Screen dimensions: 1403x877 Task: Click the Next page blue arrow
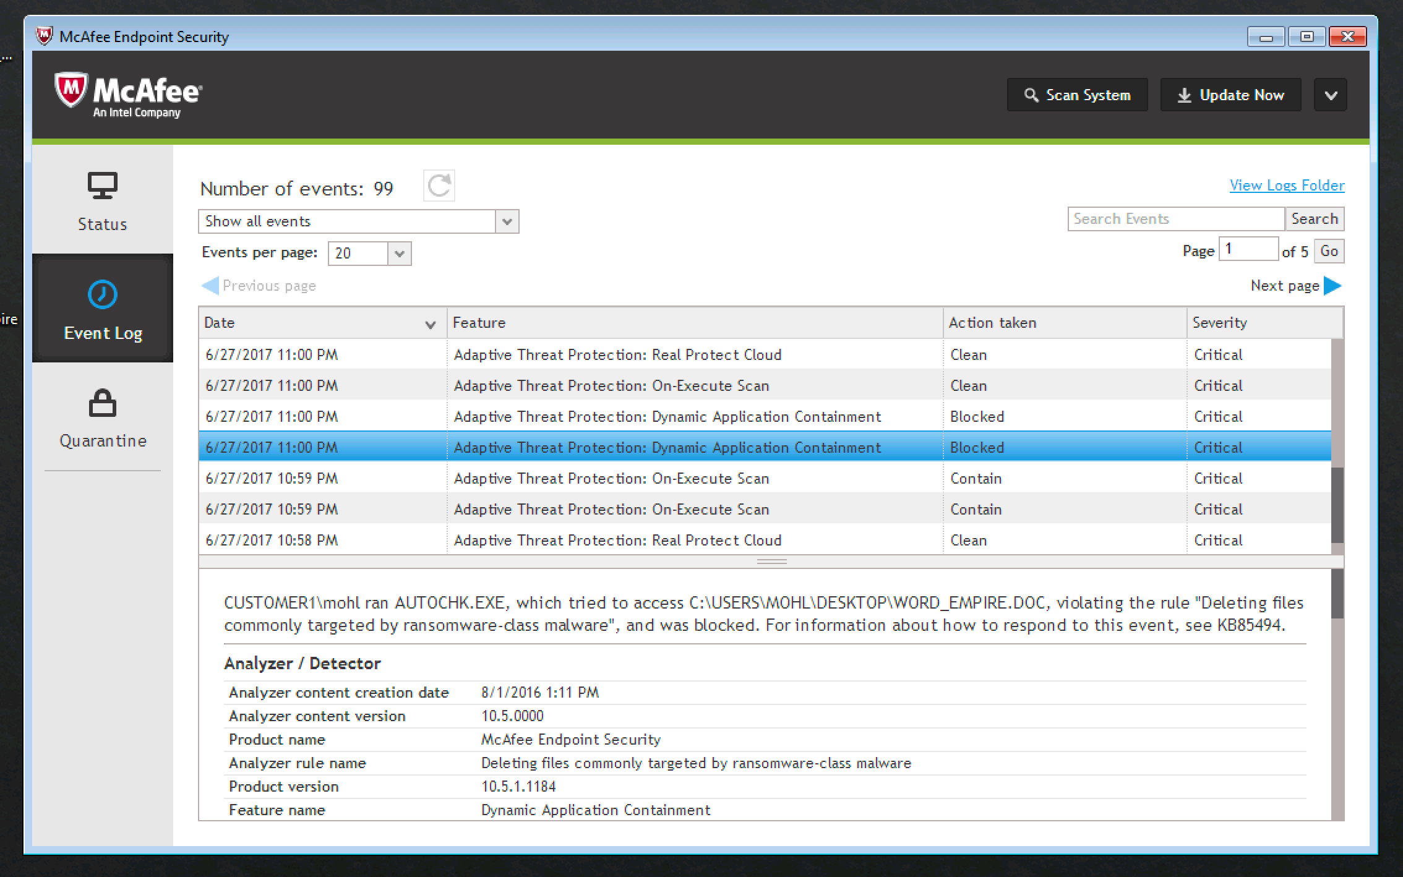[1332, 286]
